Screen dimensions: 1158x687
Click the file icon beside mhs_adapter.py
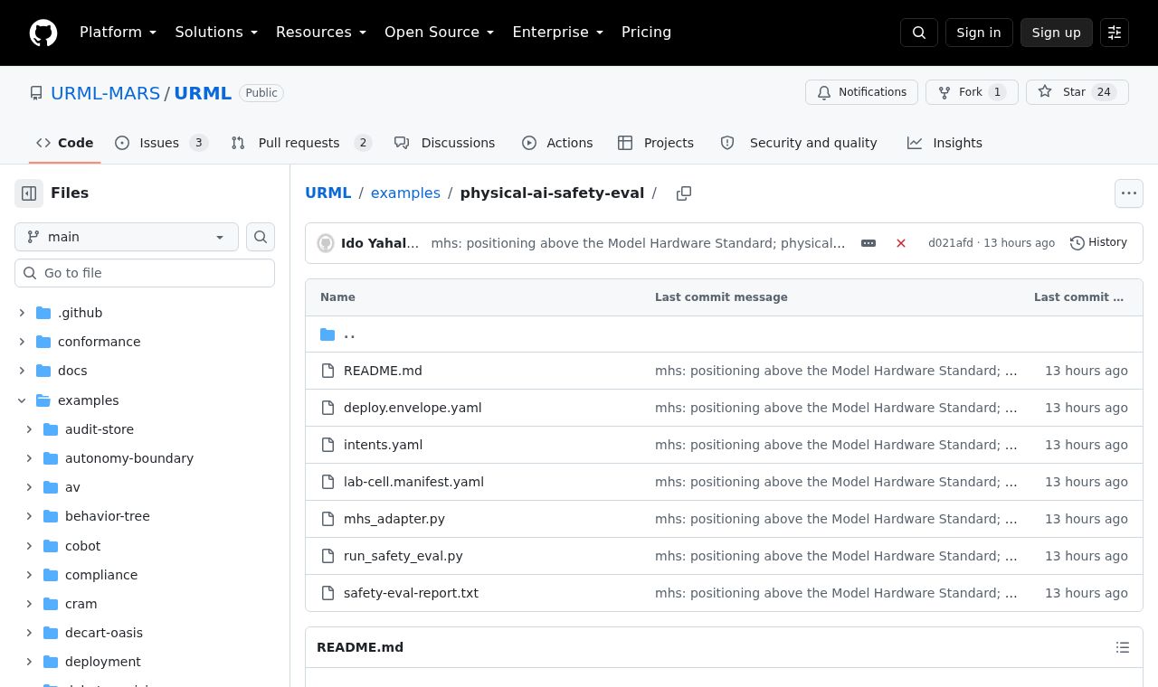coord(328,519)
